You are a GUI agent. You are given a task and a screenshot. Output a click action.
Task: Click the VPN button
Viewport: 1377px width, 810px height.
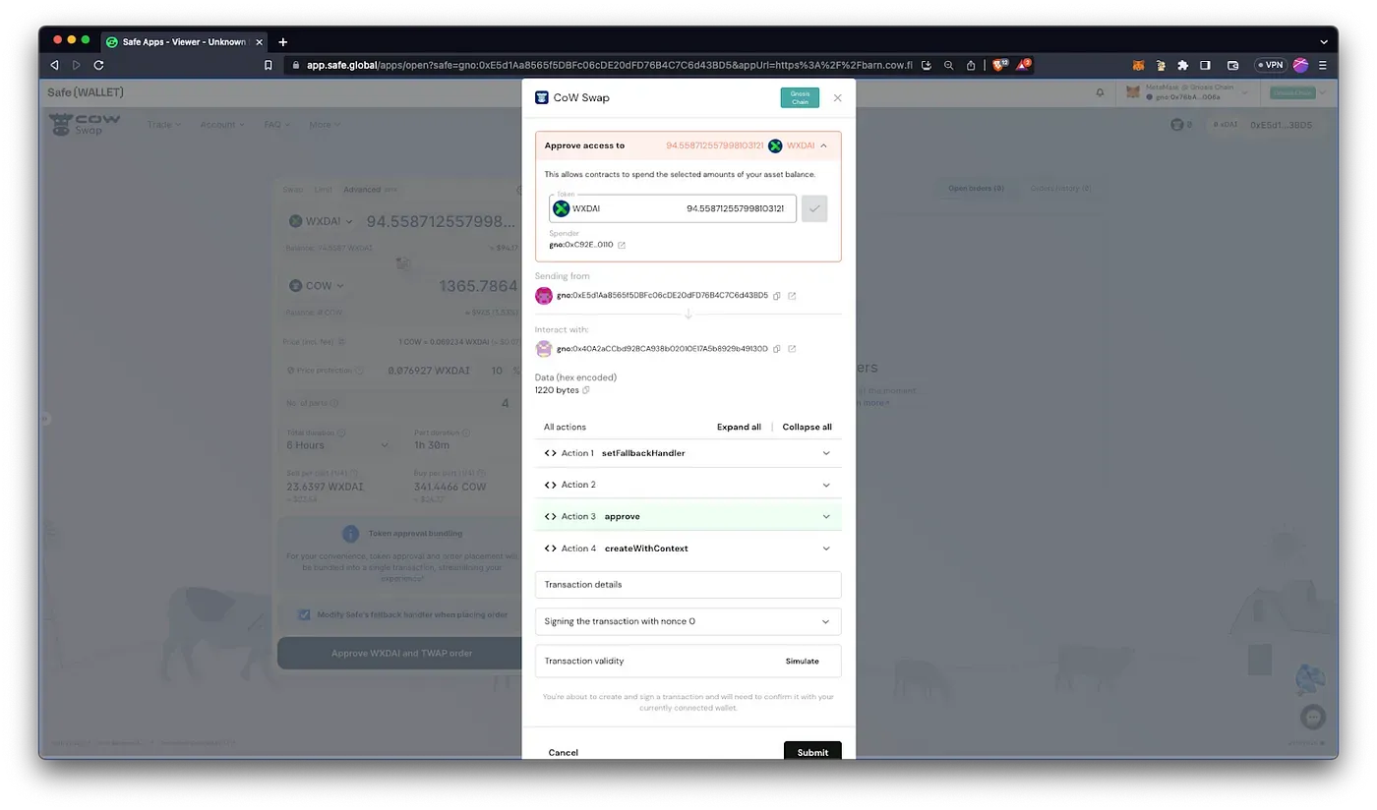(x=1271, y=65)
